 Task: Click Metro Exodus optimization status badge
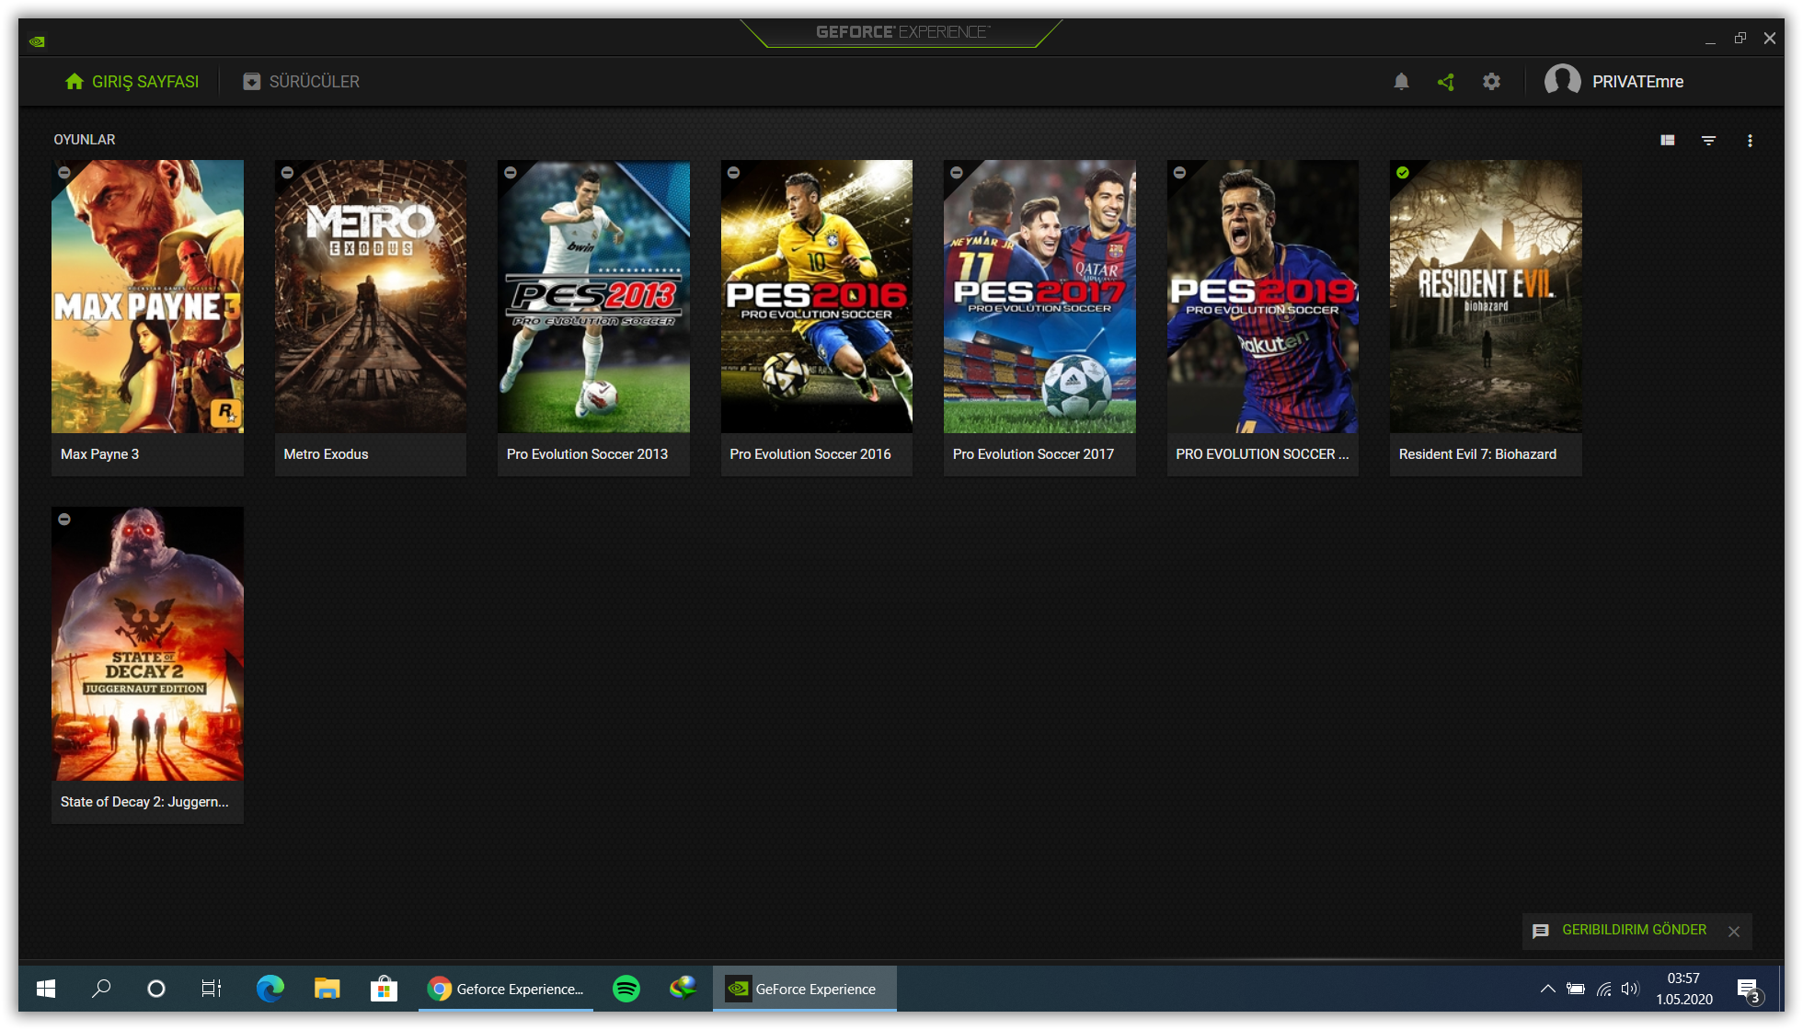point(287,172)
